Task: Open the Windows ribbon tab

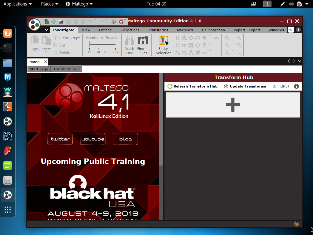Action: [276, 30]
